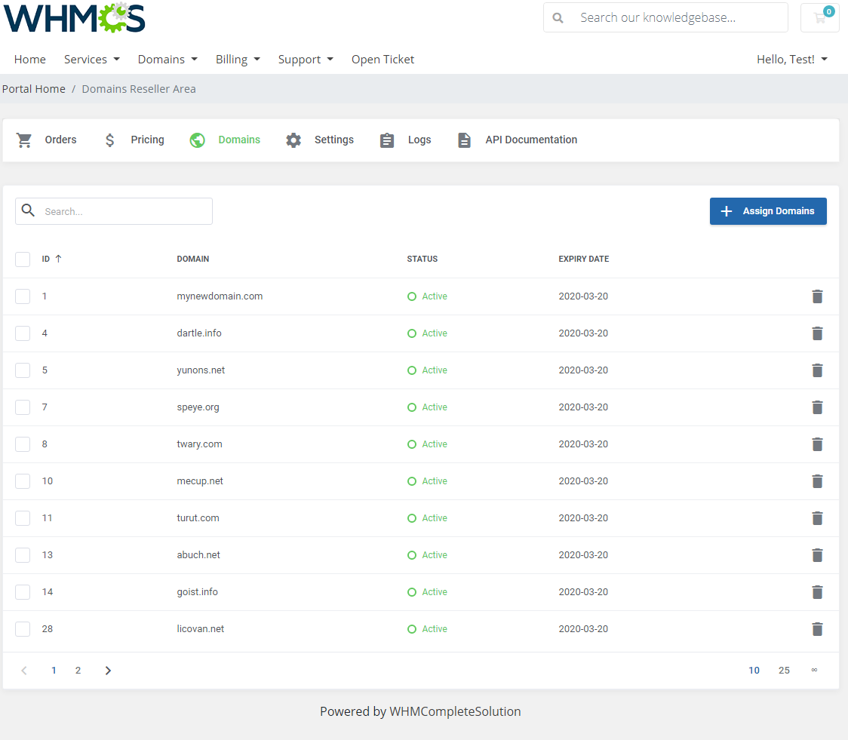848x740 pixels.
Task: Switch to the Orders tab
Action: (x=47, y=140)
